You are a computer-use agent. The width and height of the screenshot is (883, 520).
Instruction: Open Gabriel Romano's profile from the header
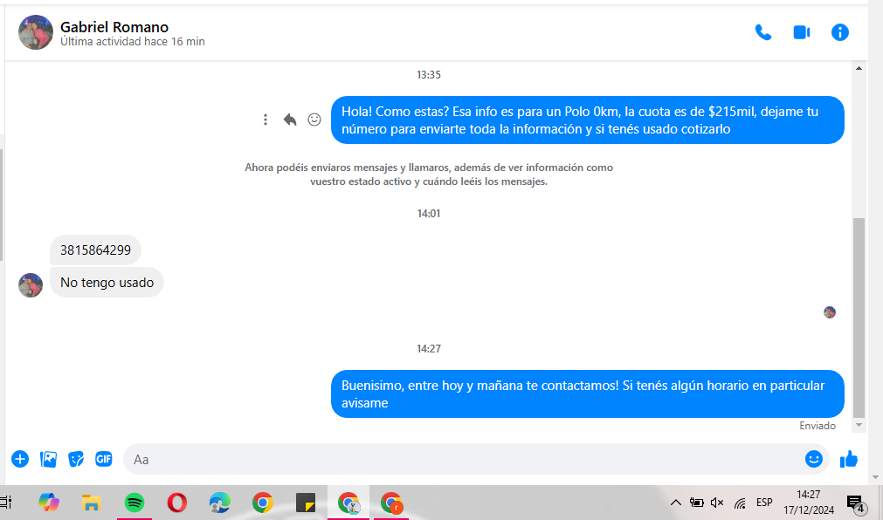[x=114, y=28]
